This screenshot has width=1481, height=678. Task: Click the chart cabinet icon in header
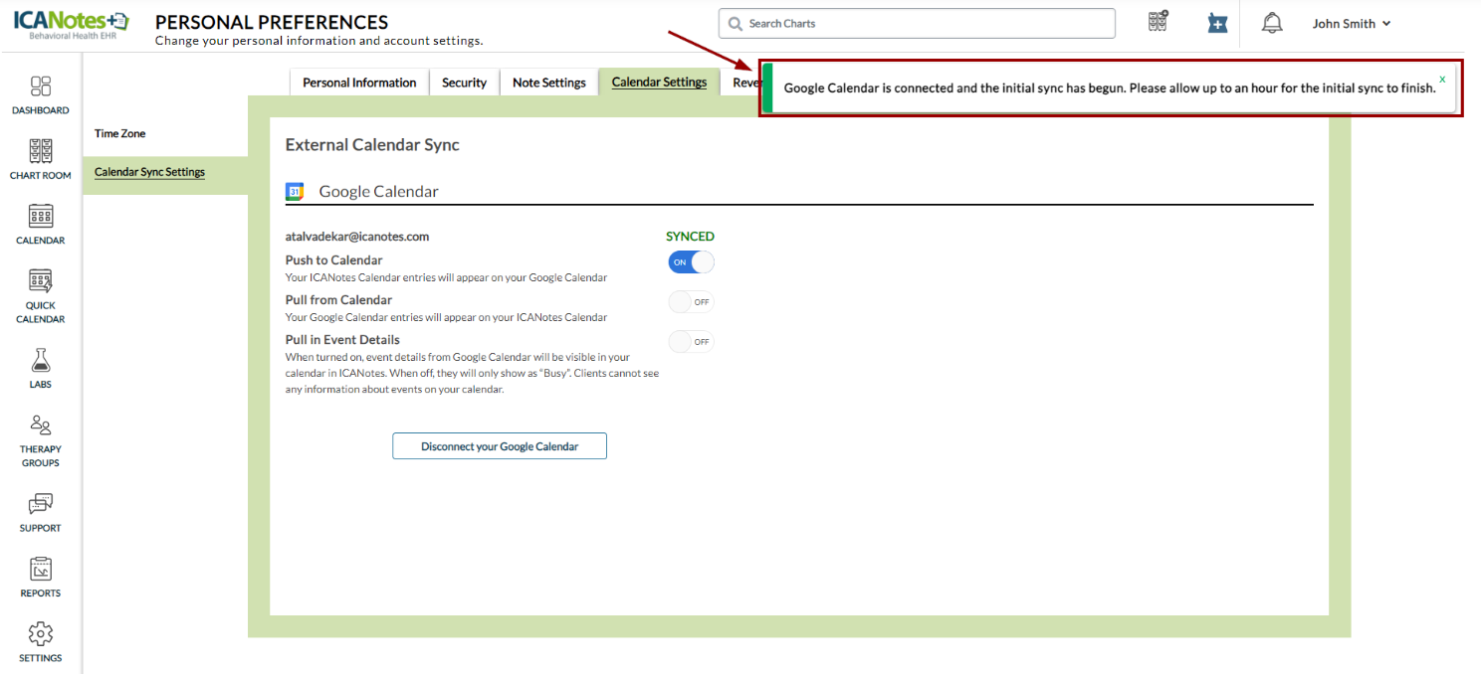pos(1158,22)
